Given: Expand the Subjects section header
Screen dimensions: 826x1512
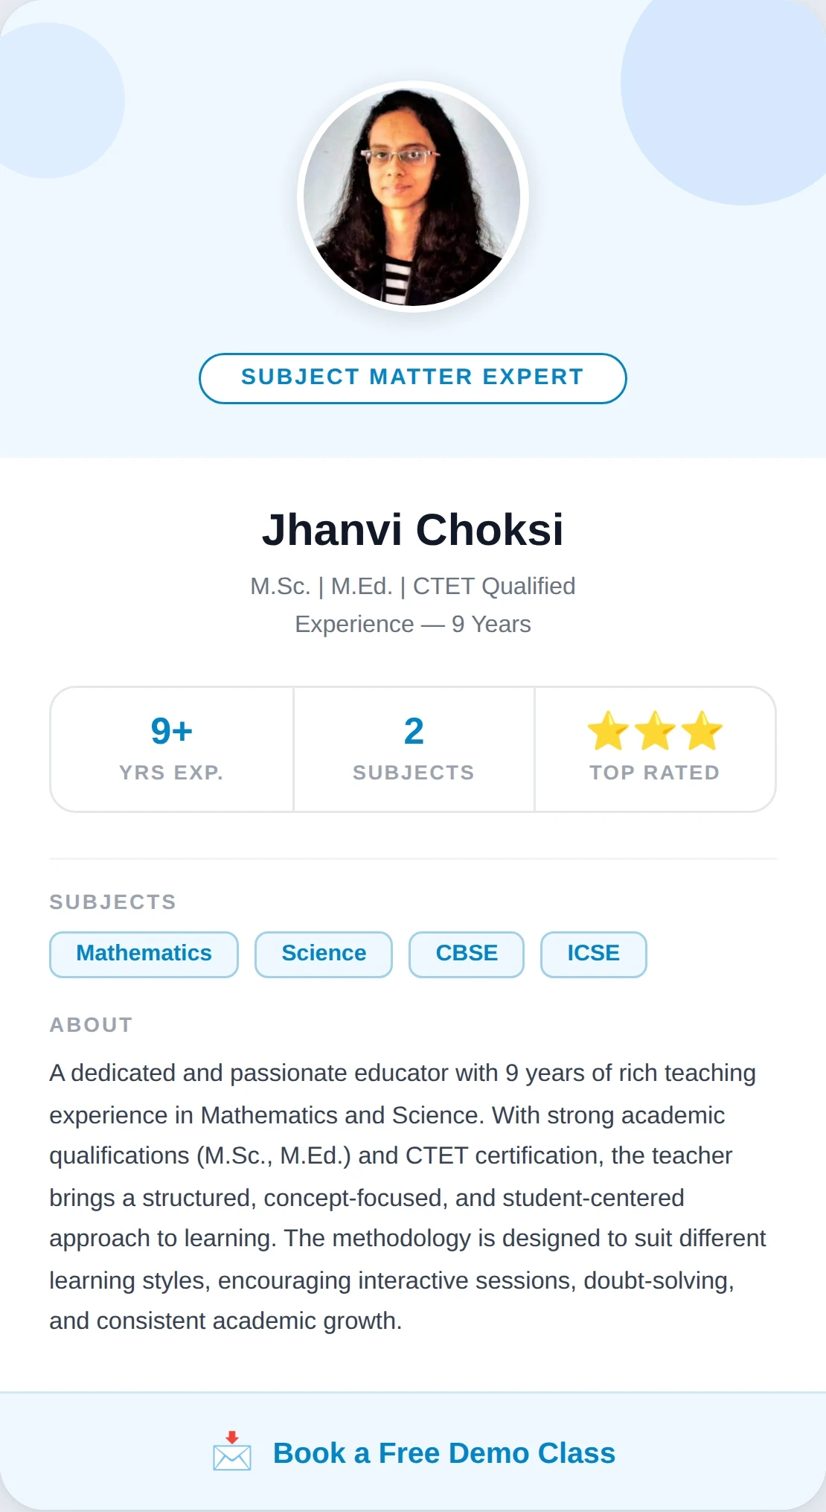Looking at the screenshot, I should pos(112,902).
